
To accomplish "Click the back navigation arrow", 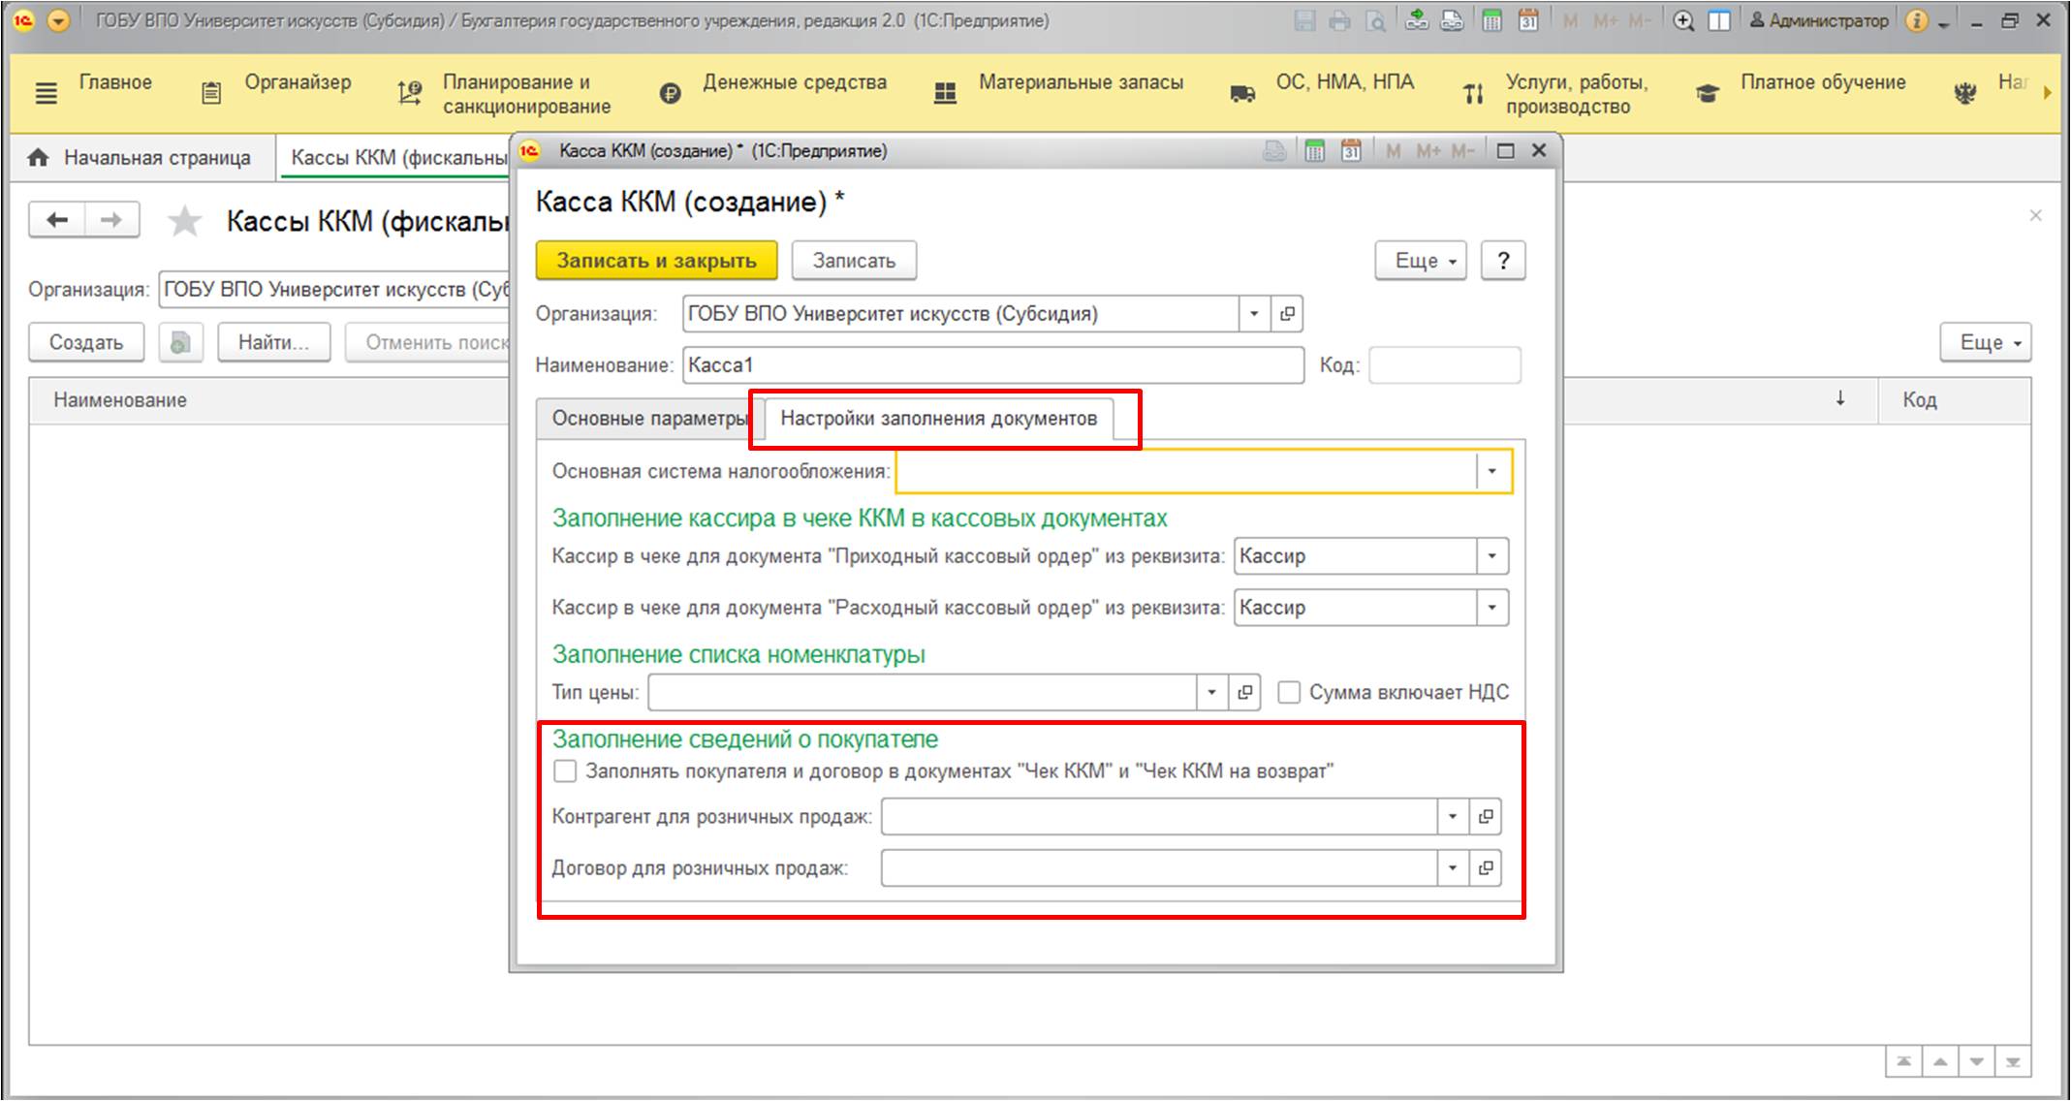I will pyautogui.click(x=57, y=220).
